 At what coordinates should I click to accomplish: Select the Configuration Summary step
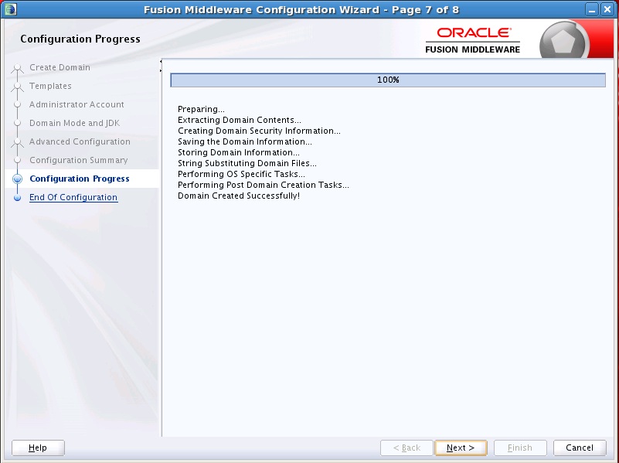click(x=79, y=160)
